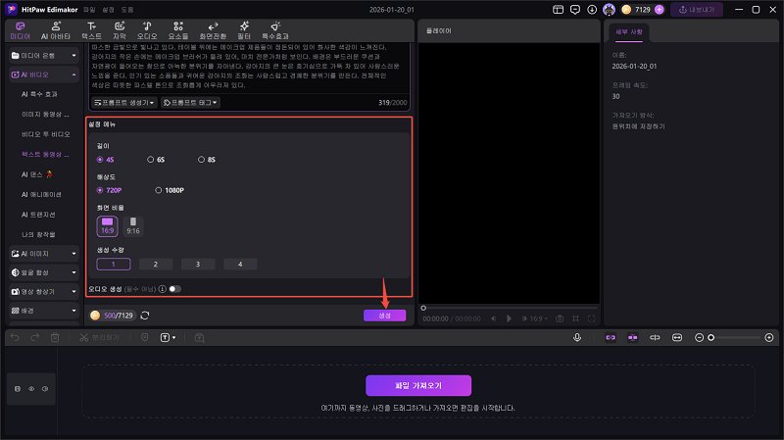Click the audio generation info icon
The width and height of the screenshot is (784, 440).
[162, 289]
